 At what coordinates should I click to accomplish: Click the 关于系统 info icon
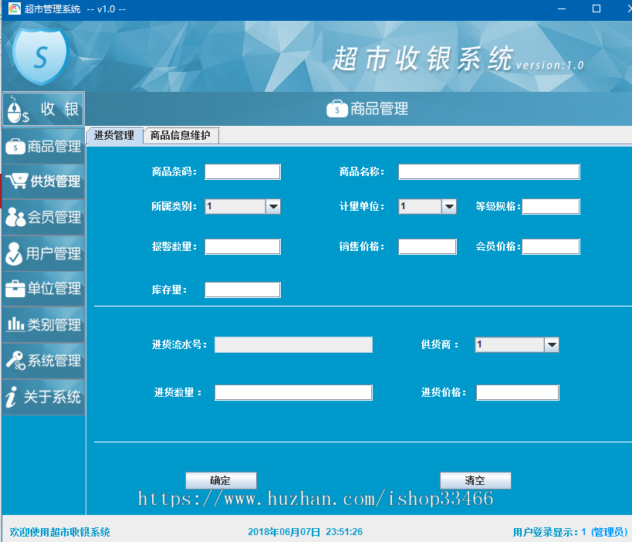(12, 397)
